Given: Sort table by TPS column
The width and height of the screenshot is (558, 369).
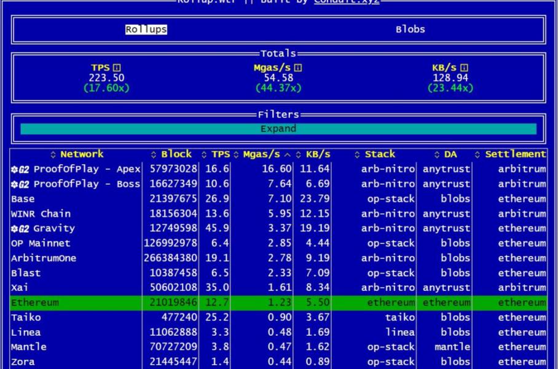Looking at the screenshot, I should click(215, 154).
